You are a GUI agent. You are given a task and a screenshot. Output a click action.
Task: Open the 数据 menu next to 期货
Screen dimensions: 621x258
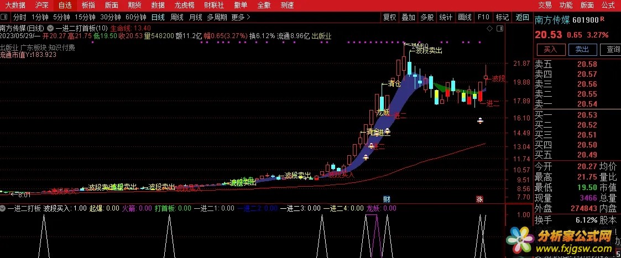tap(158, 5)
